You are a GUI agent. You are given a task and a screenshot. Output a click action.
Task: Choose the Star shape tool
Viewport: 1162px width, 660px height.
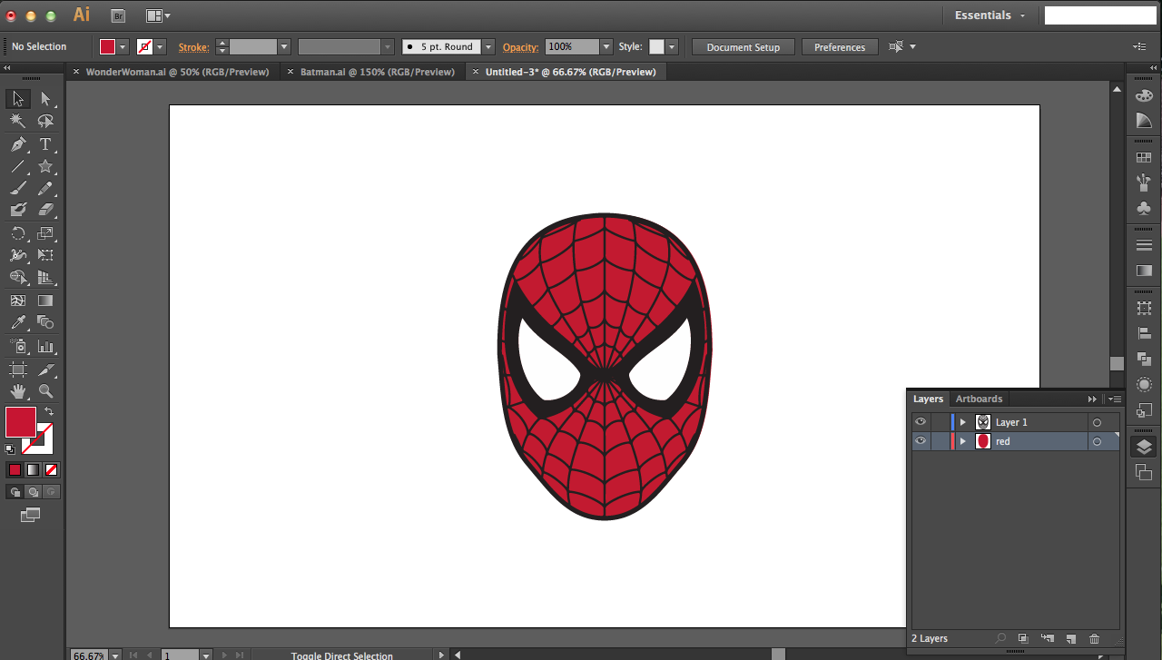pos(45,167)
